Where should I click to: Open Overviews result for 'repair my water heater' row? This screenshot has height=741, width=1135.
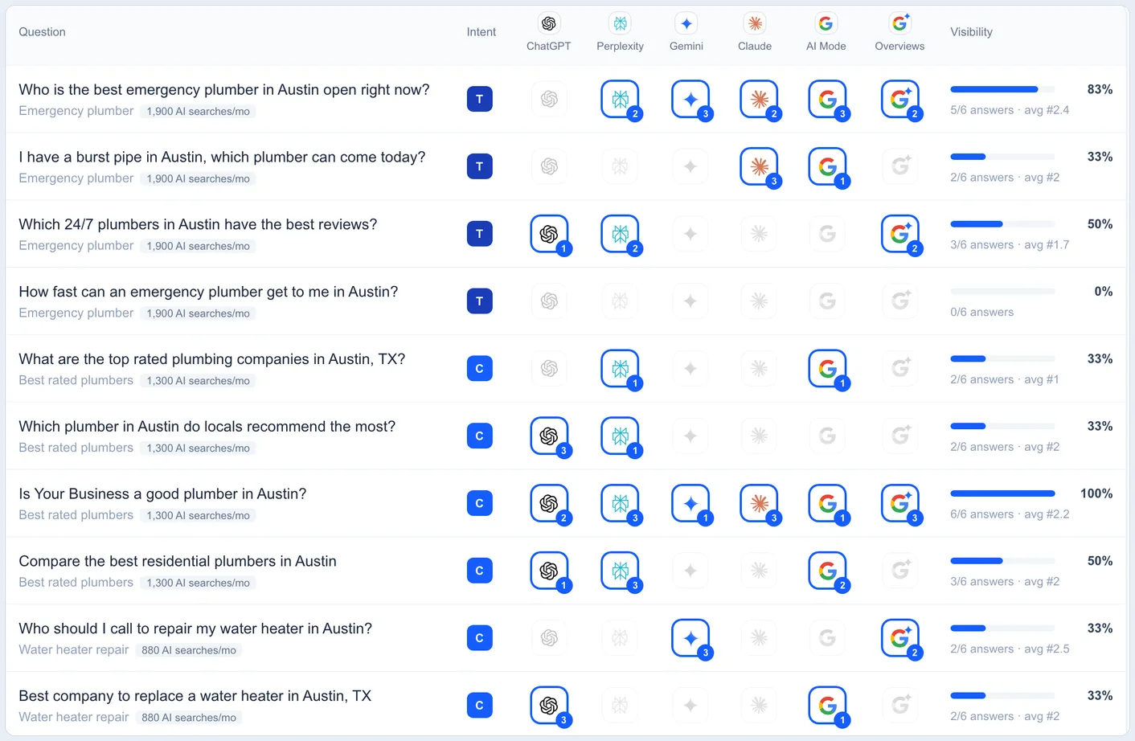[x=900, y=640]
